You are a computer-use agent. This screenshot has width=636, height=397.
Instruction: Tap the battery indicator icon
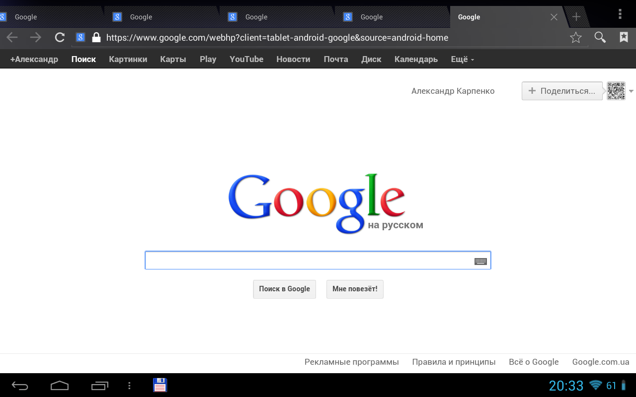[x=624, y=385]
